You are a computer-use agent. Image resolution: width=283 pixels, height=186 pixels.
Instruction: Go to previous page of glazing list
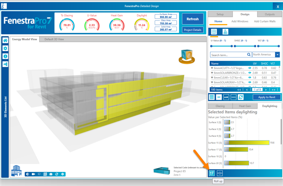tap(247, 90)
